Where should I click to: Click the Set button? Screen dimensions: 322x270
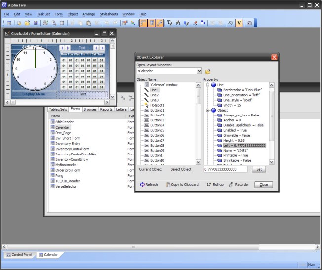(x=259, y=169)
